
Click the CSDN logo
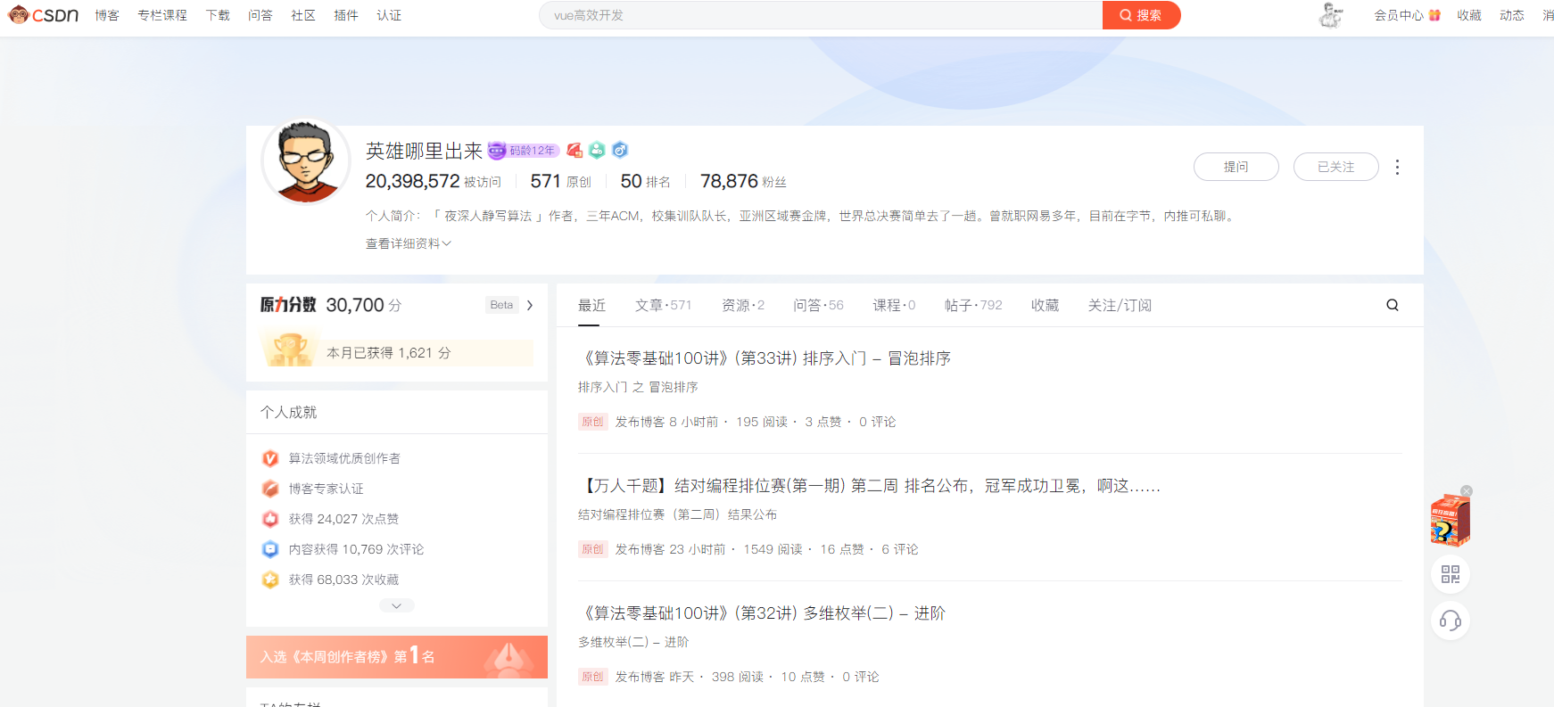point(43,14)
